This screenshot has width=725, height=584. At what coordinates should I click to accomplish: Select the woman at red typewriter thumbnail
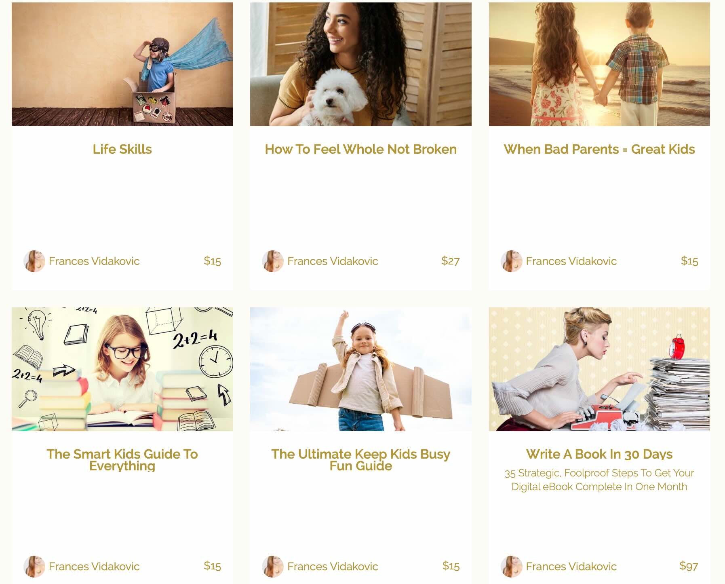pos(599,369)
